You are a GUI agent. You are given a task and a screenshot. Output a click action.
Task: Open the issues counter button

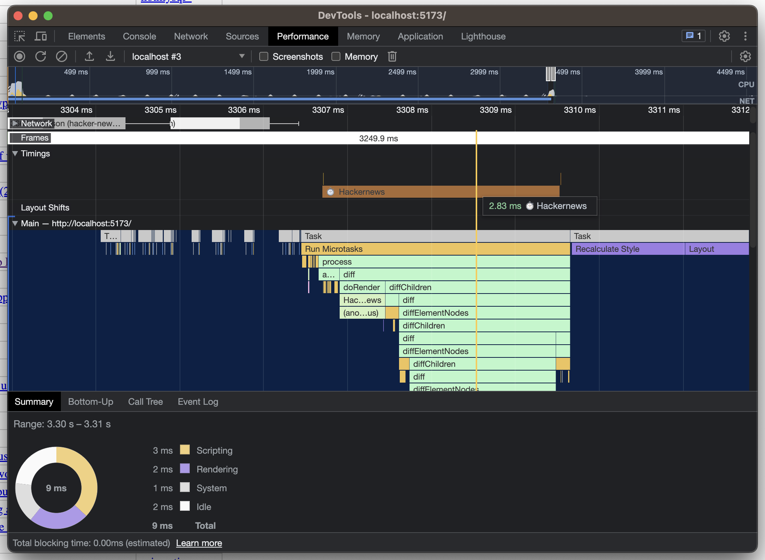click(x=693, y=36)
